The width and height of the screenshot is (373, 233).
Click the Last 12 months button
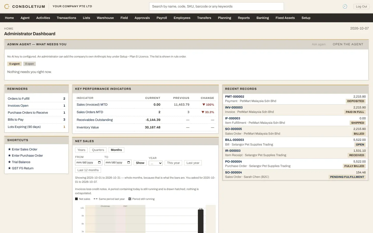click(x=88, y=170)
